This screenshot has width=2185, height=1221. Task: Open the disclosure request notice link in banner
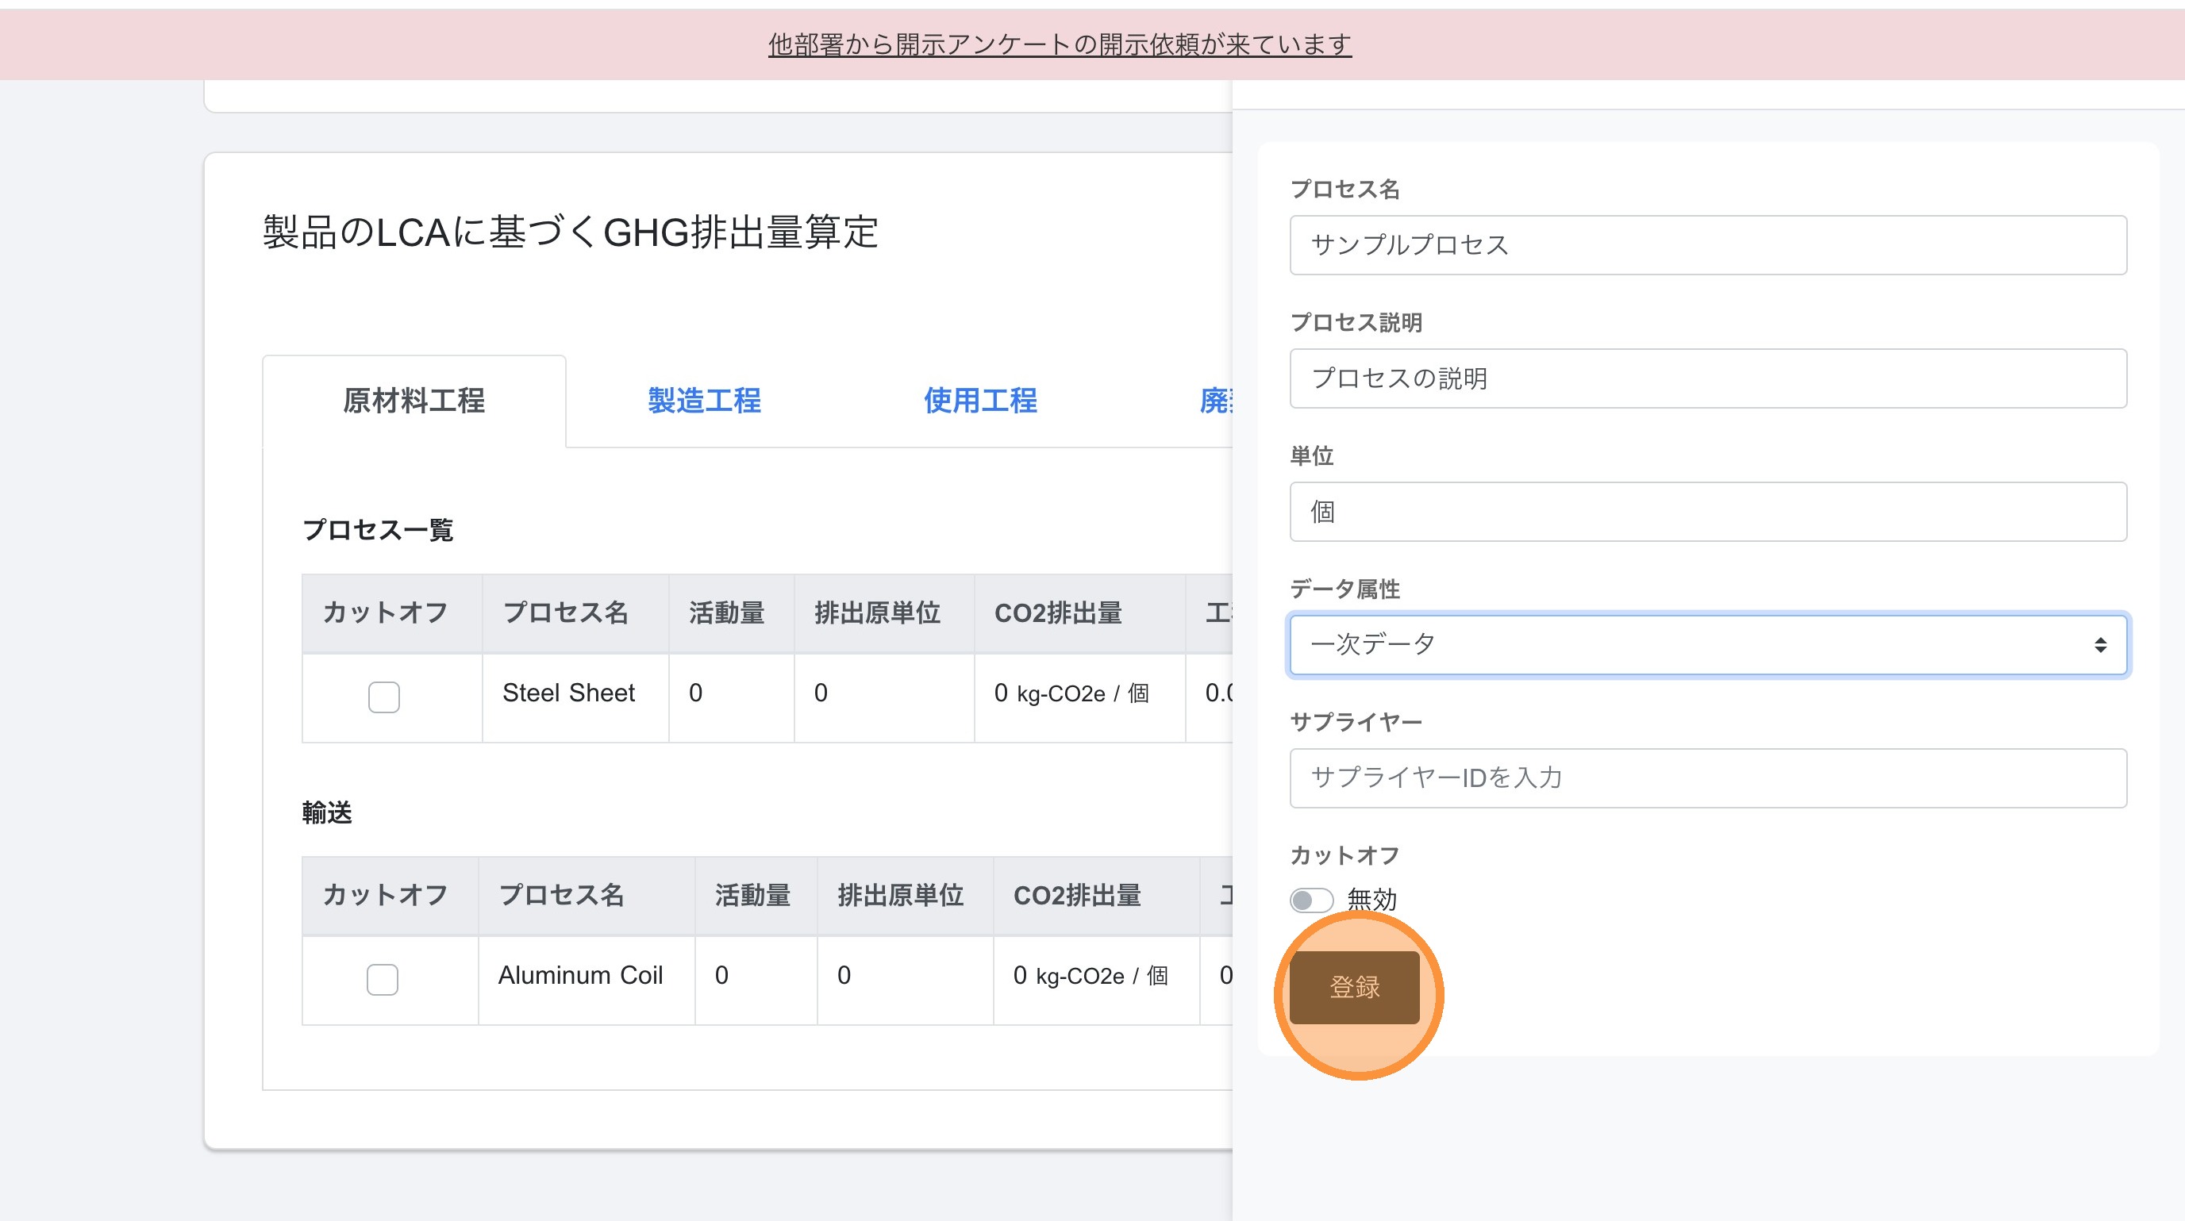pos(1060,44)
